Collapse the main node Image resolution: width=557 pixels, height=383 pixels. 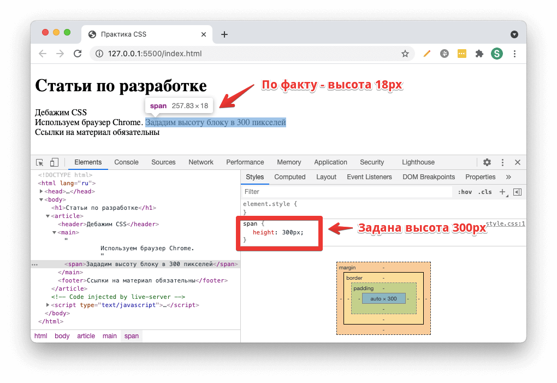55,232
